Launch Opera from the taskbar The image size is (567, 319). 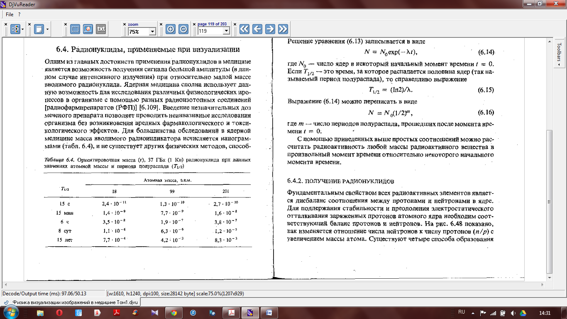point(60,312)
